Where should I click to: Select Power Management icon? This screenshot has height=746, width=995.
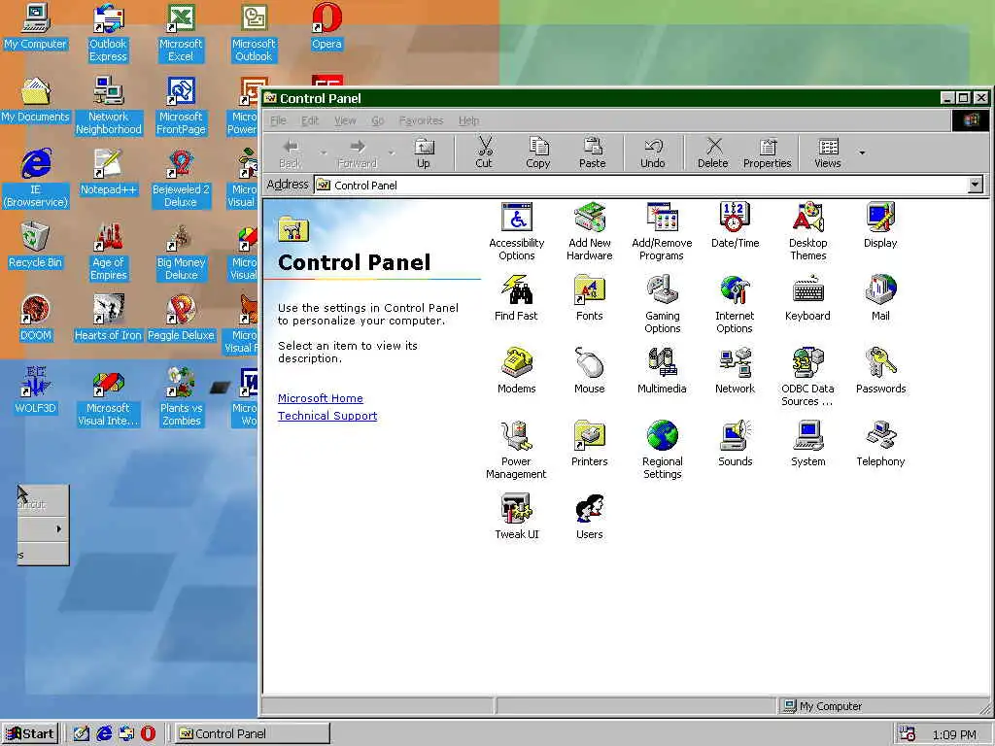(x=517, y=451)
